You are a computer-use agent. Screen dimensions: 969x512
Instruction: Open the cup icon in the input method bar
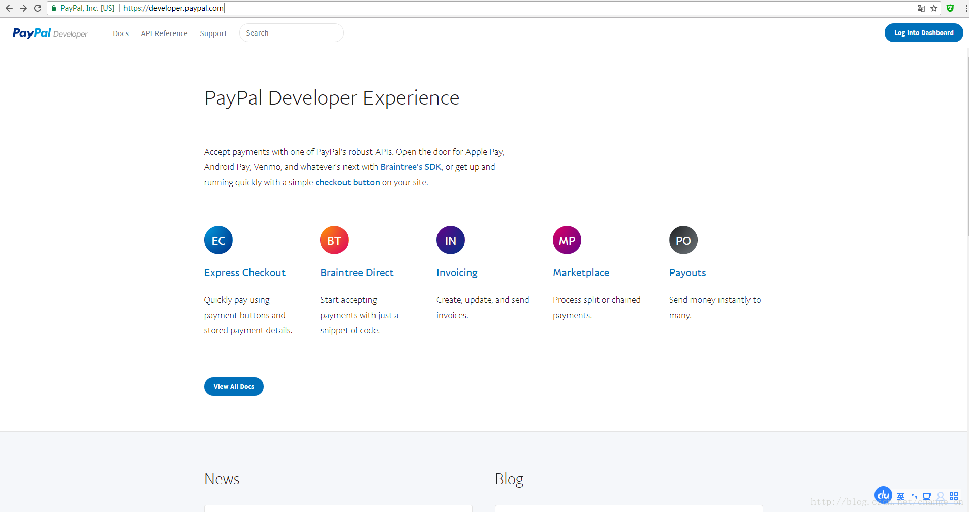pyautogui.click(x=927, y=496)
